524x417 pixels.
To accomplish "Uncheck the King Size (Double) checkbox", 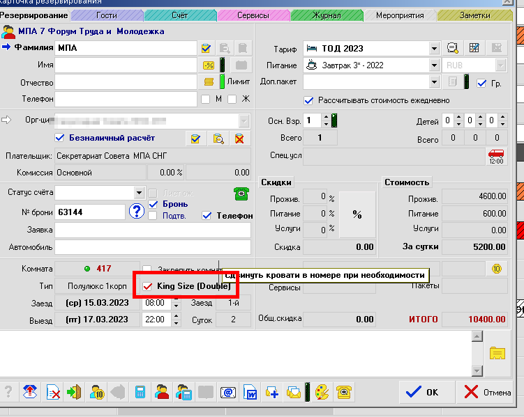I will (x=147, y=286).
